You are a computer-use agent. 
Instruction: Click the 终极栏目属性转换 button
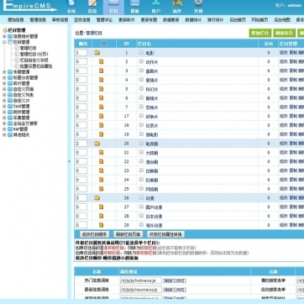pos(165,234)
